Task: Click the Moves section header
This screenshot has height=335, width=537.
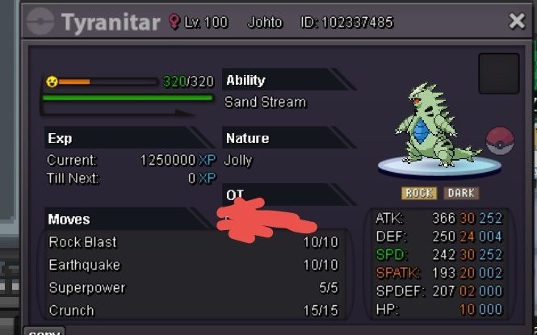Action: (128, 219)
